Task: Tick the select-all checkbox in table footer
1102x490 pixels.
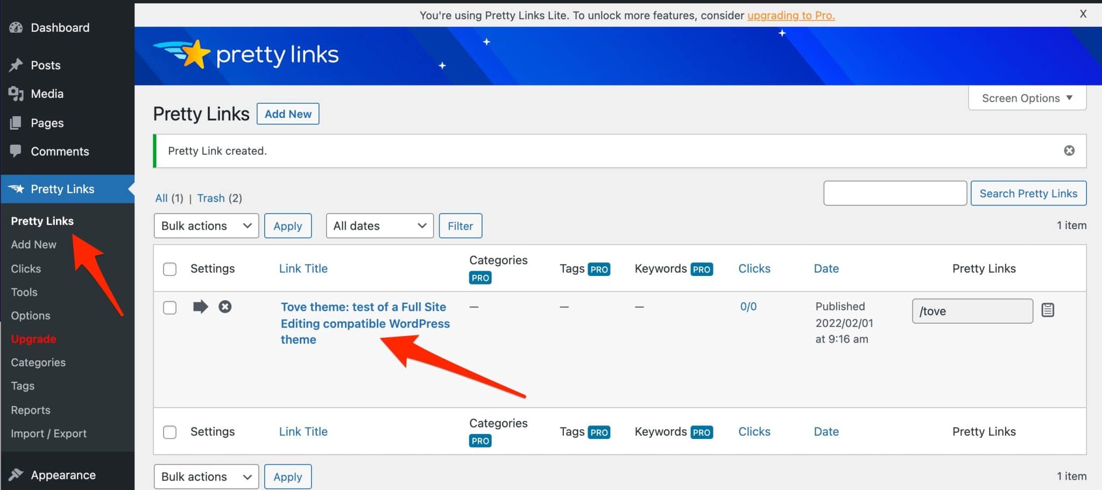Action: (x=169, y=432)
